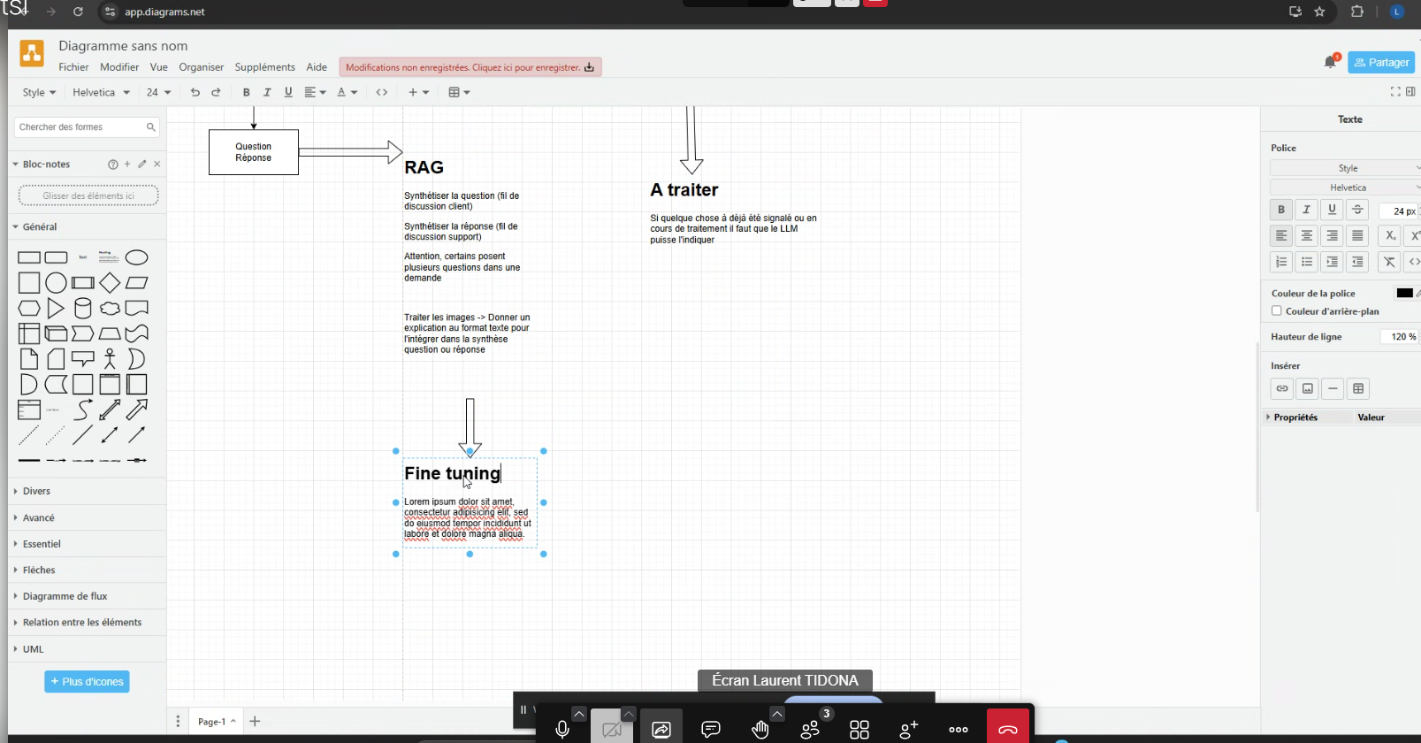Click the Plus d'icones button
The height and width of the screenshot is (743, 1421).
[x=87, y=682]
